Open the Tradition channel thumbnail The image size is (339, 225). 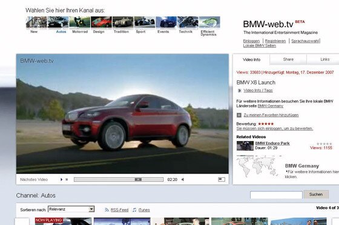click(x=123, y=22)
